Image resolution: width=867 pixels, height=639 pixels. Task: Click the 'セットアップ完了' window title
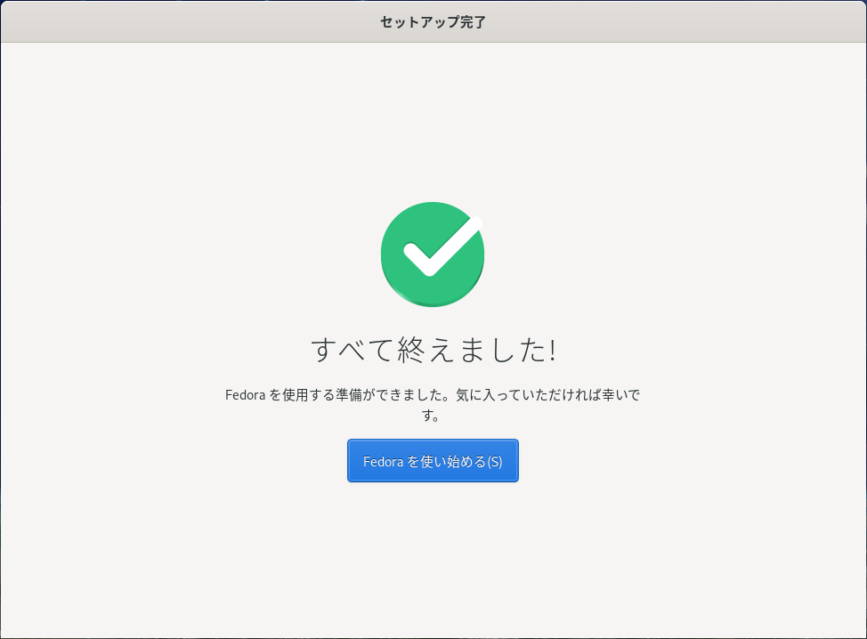click(433, 22)
